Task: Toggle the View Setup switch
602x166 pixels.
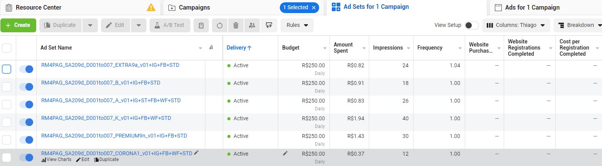Action: tap(471, 25)
